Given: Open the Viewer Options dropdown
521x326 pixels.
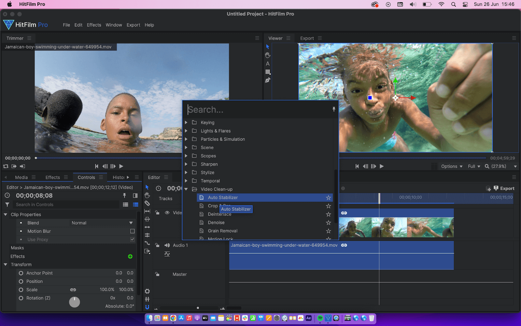Looking at the screenshot, I should click(x=452, y=166).
